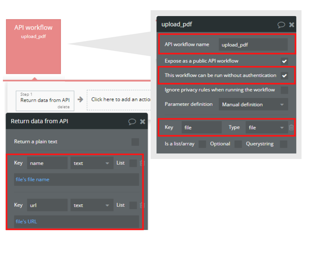The image size is (309, 257).
Task: Delete the name key row via trash icon
Action: pos(142,163)
